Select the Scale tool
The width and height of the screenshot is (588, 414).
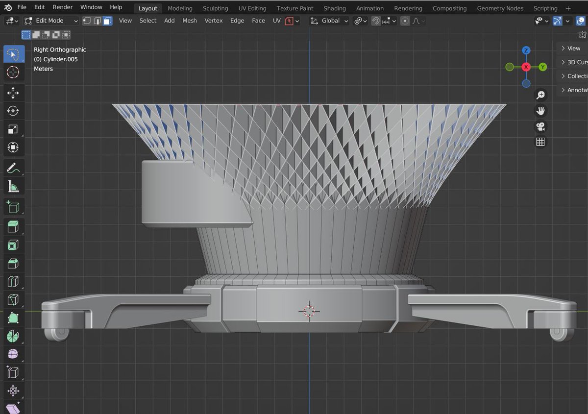coord(14,129)
